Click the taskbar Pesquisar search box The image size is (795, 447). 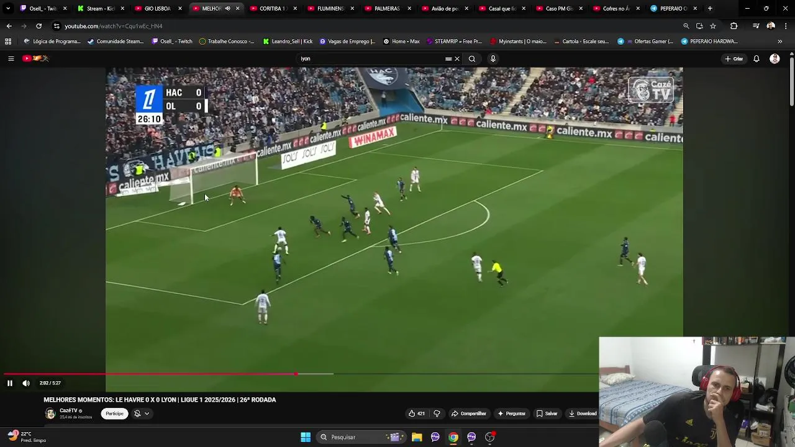tap(361, 437)
